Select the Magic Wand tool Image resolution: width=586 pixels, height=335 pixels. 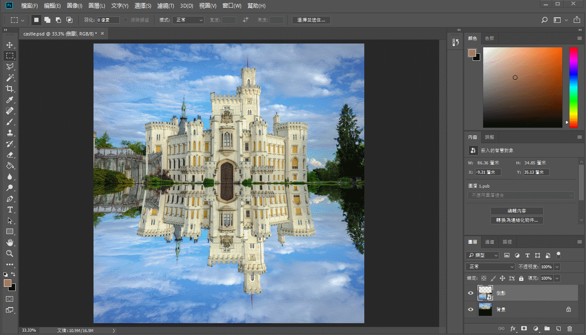pos(9,78)
